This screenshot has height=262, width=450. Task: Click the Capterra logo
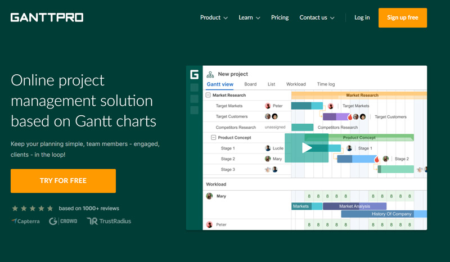click(25, 222)
